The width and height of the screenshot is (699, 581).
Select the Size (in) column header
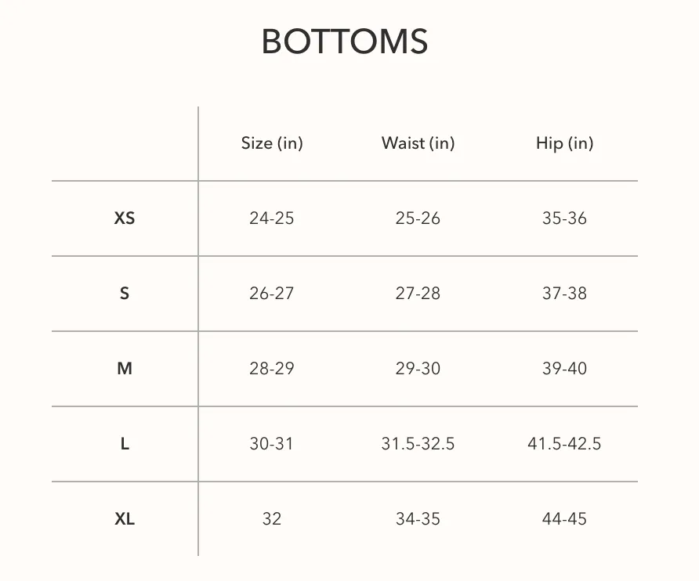(x=272, y=143)
